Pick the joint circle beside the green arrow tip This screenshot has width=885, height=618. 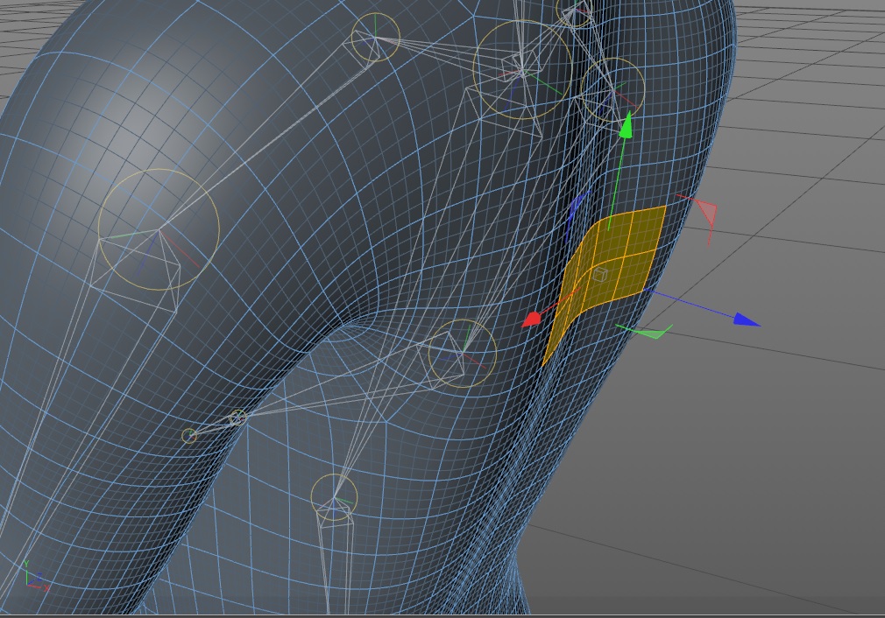pos(612,89)
